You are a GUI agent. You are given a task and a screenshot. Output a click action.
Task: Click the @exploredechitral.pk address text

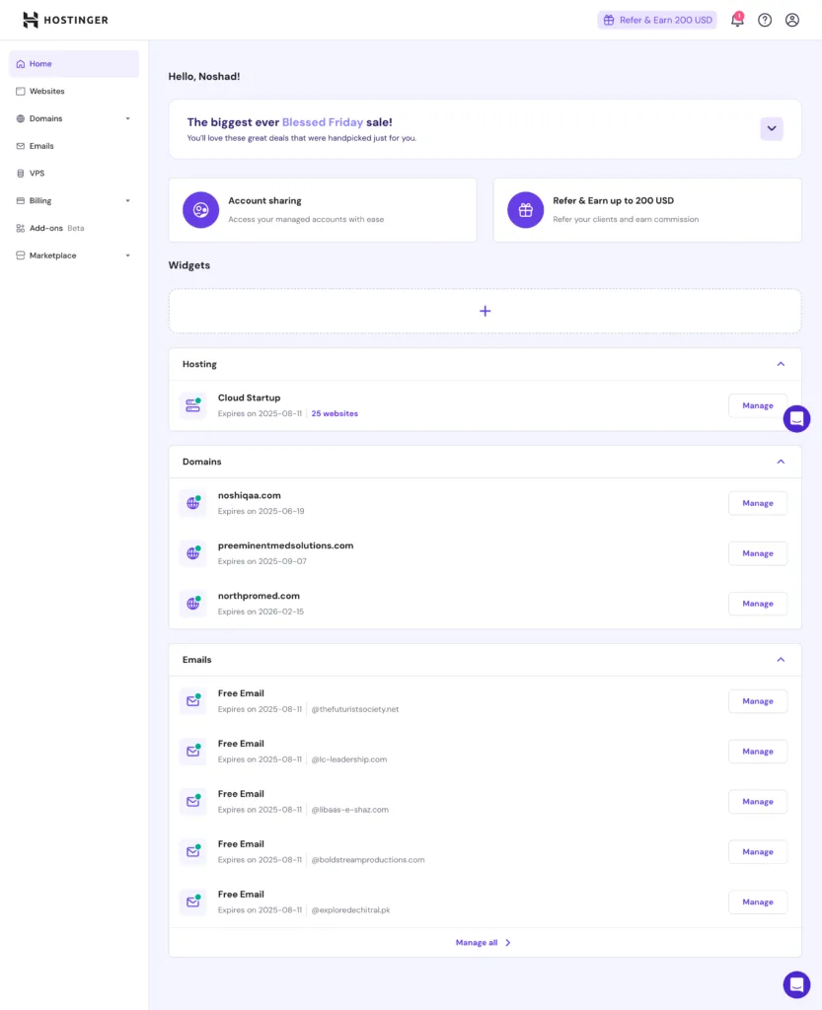[x=350, y=910]
